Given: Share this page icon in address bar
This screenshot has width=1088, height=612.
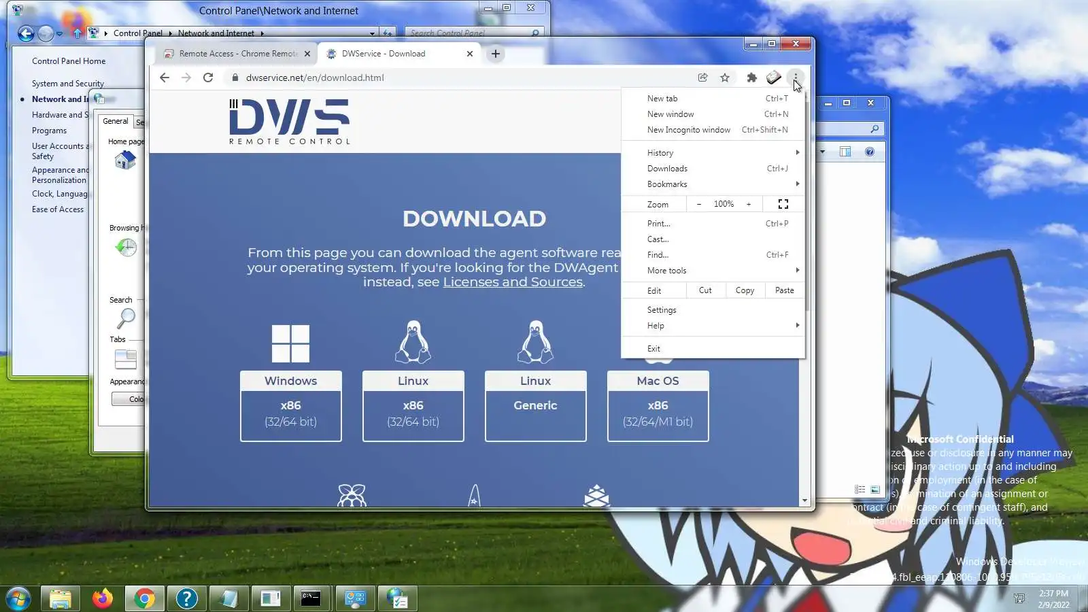Looking at the screenshot, I should [x=703, y=78].
